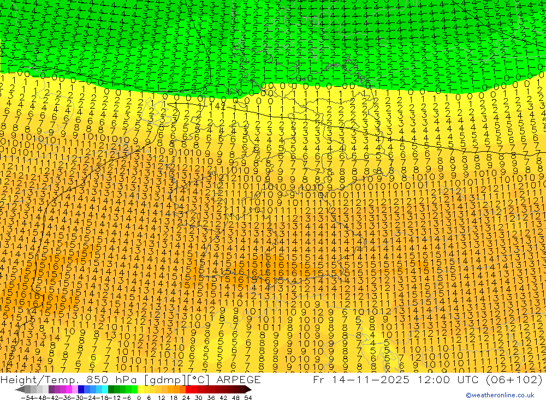
Task: Click the dark maroon right arrow end of color scale
Action: pyautogui.click(x=248, y=390)
